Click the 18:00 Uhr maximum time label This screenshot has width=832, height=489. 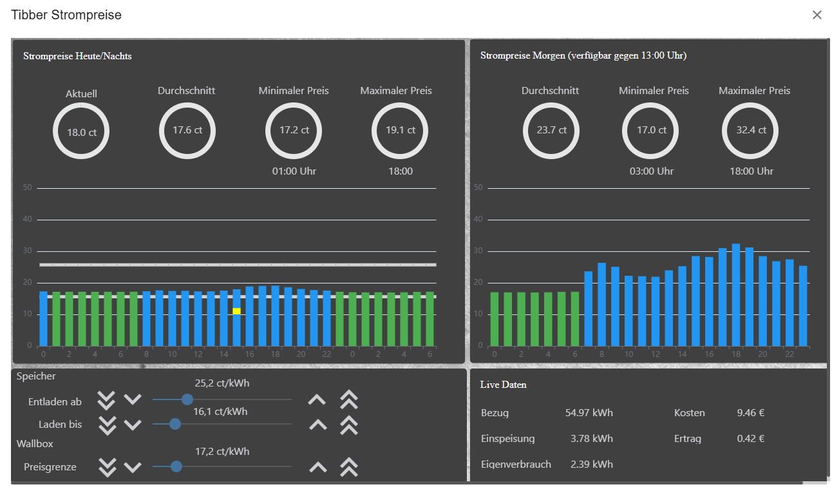click(x=752, y=171)
